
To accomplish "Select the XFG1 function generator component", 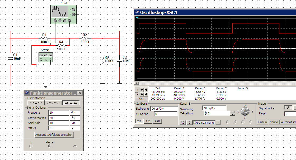I will 45,57.
